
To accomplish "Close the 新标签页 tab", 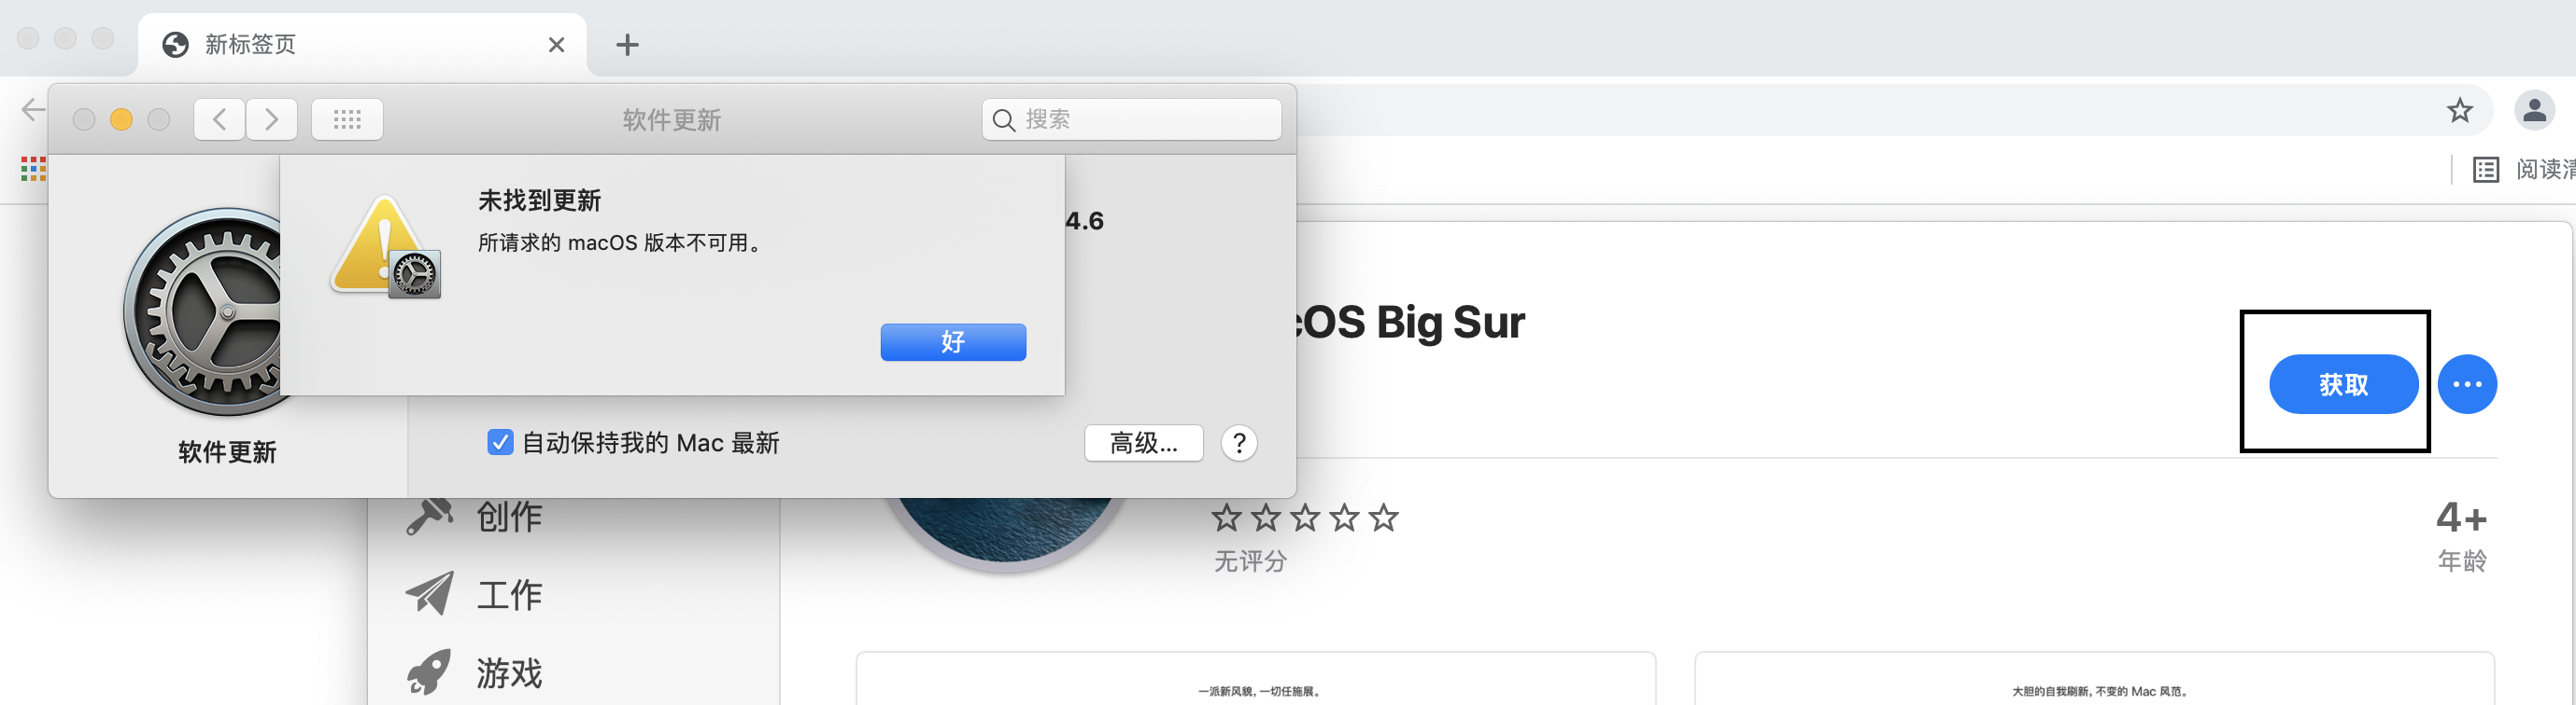I will coord(557,45).
